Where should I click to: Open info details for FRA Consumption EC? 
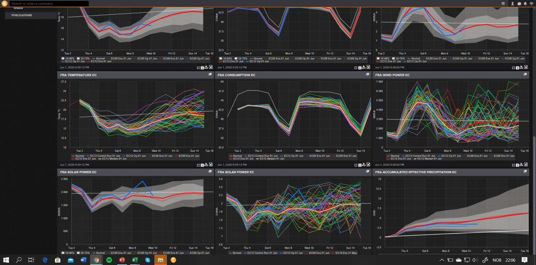point(360,164)
